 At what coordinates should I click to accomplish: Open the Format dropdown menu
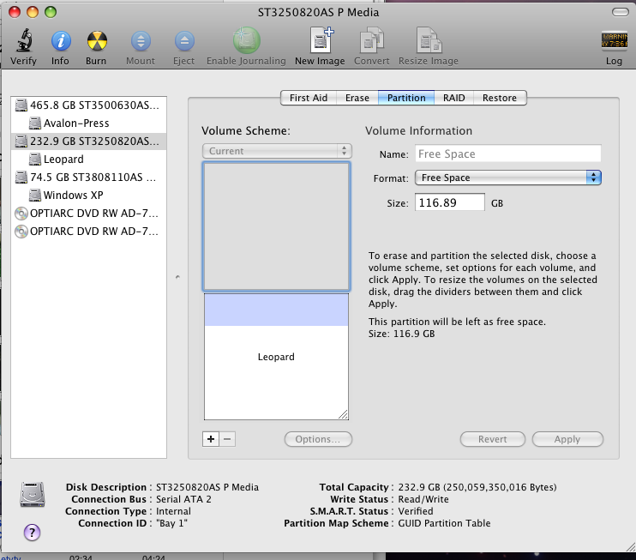coord(507,178)
